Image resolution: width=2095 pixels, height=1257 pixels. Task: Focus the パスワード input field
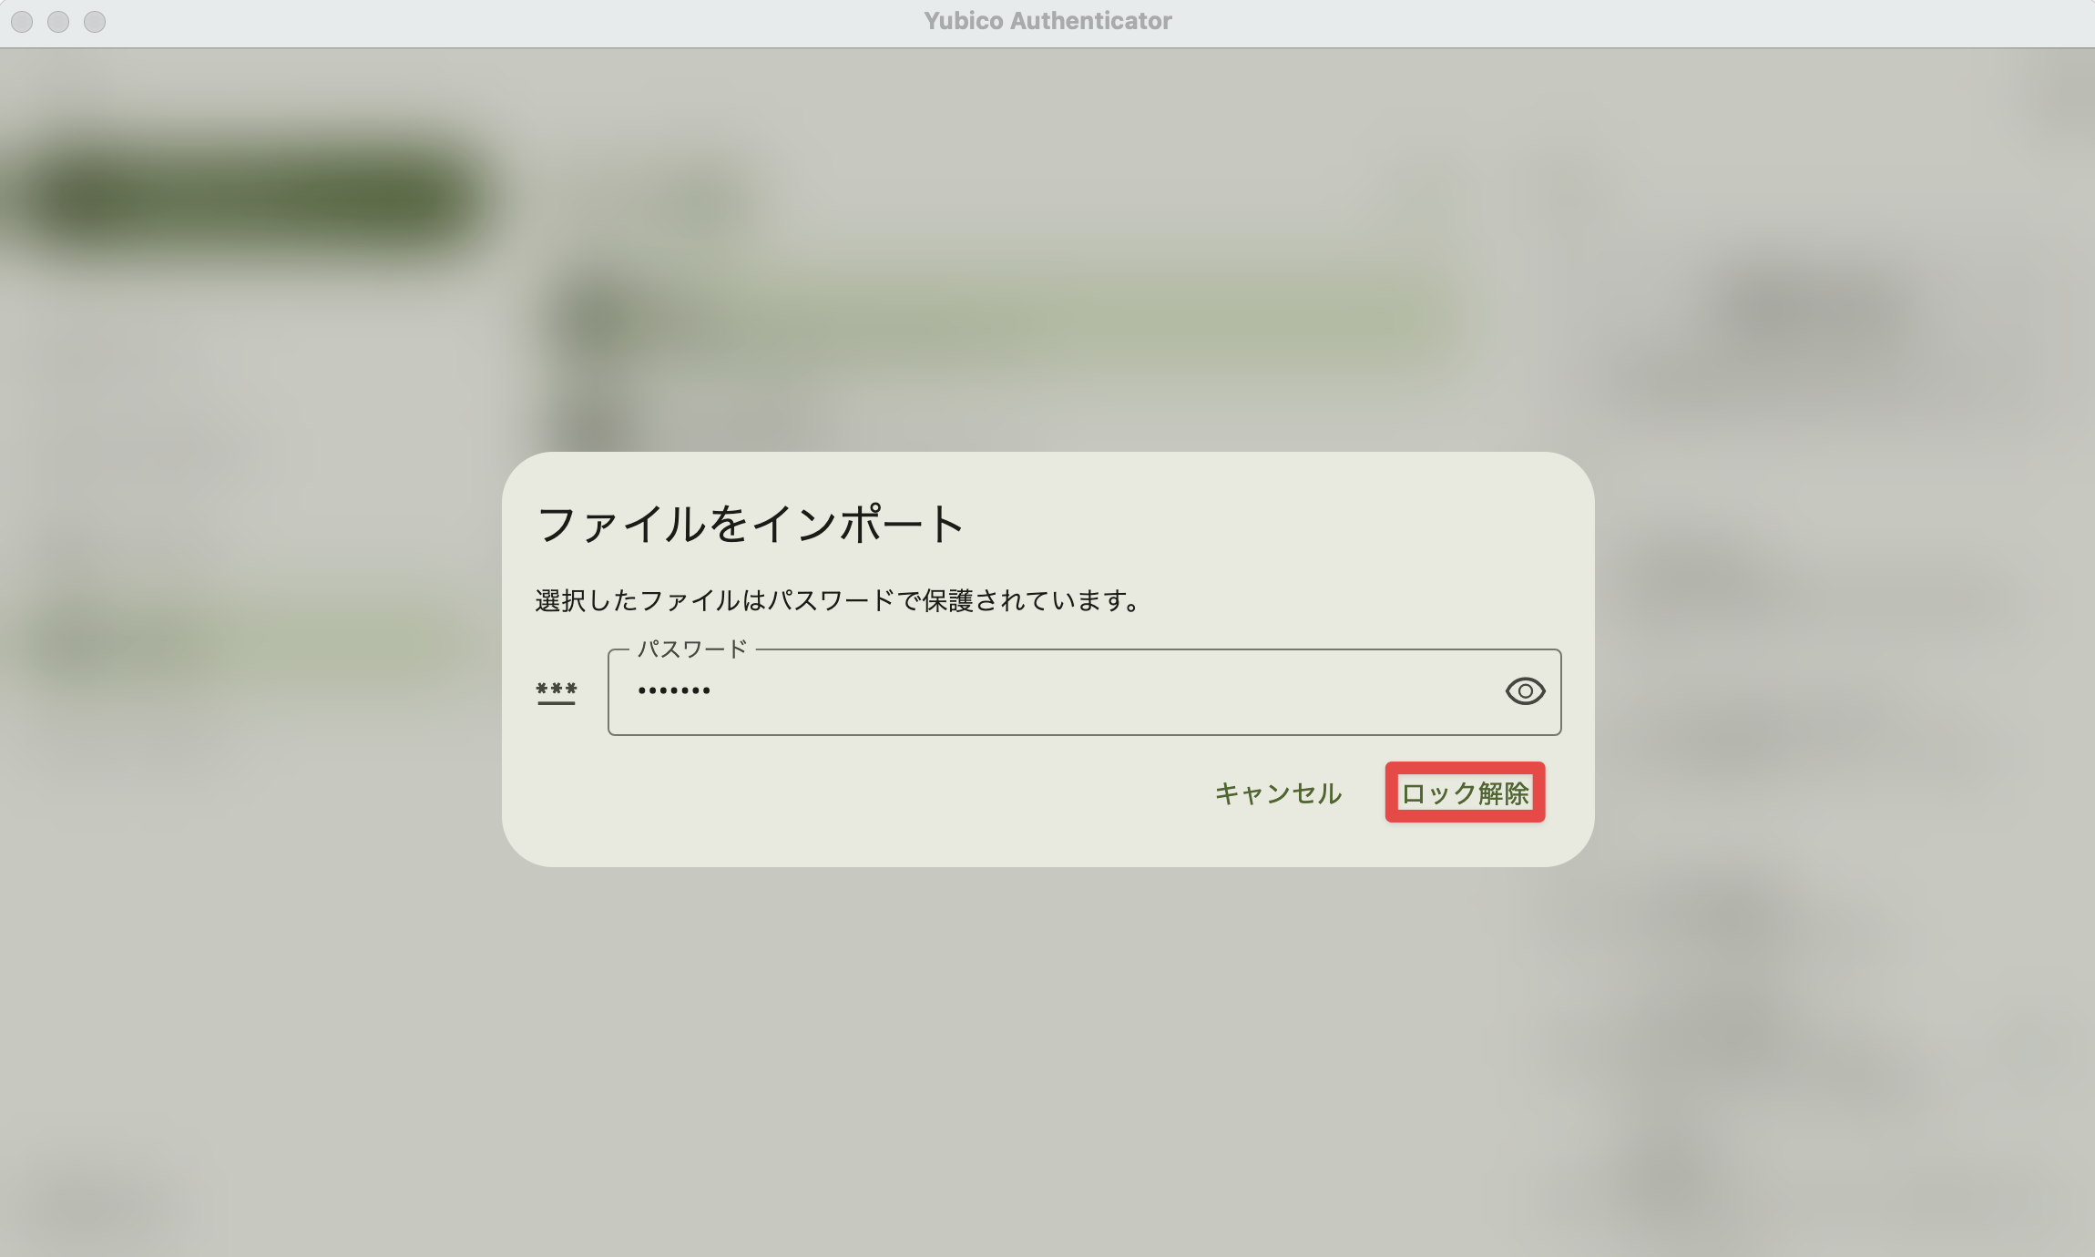point(1084,691)
